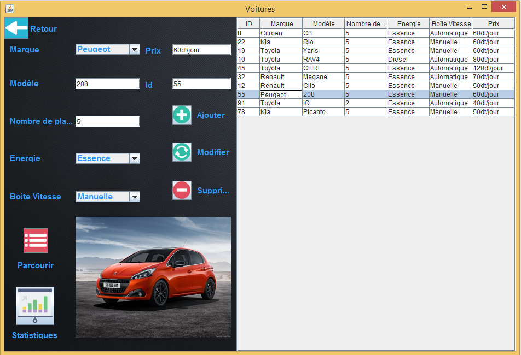
Task: Click the Modèle column header
Action: [323, 24]
